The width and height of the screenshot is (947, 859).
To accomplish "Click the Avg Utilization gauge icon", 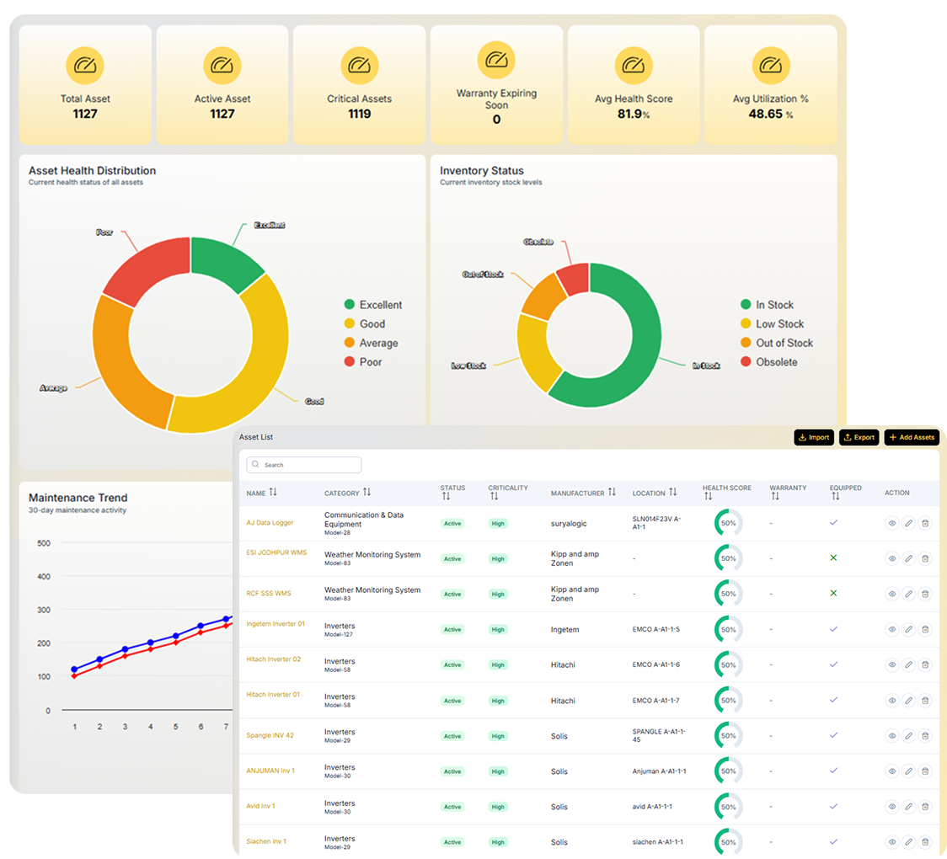I will pyautogui.click(x=770, y=66).
